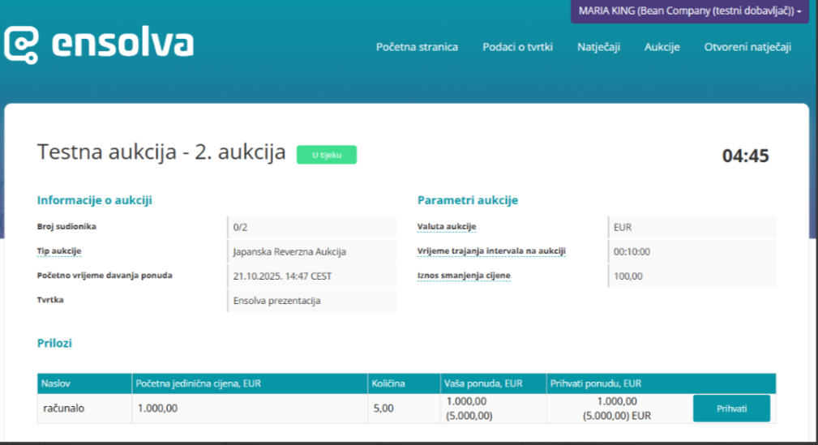Click the 04:45 countdown timer
Screen dimensions: 818x445
745,156
